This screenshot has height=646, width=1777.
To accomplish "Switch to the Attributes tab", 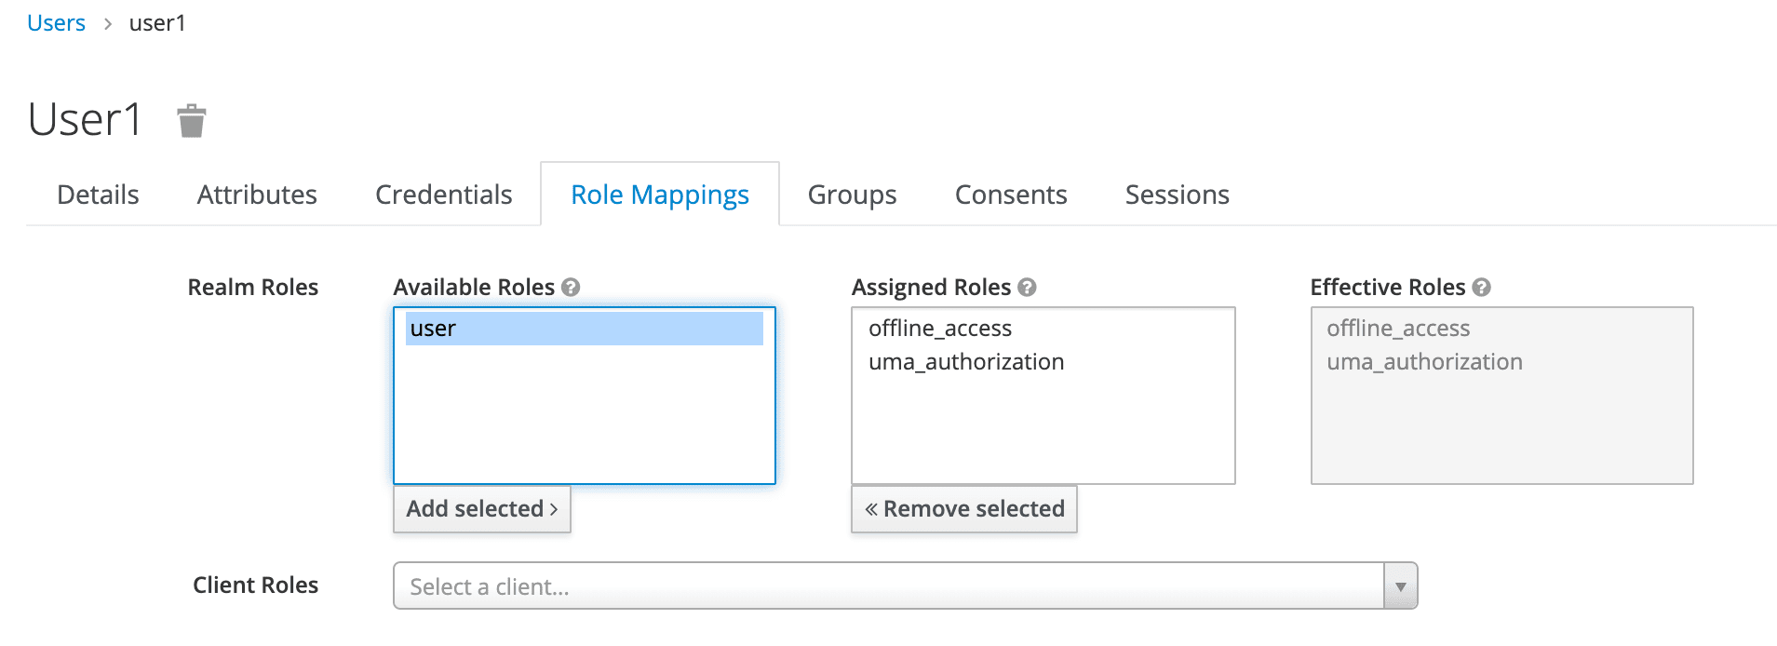I will coord(257,195).
